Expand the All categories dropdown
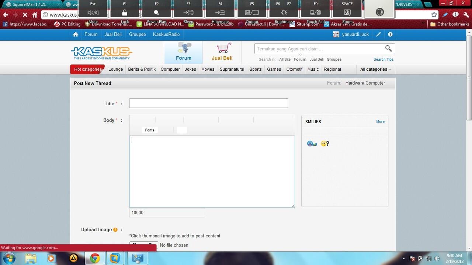This screenshot has height=265, width=472. pyautogui.click(x=376, y=69)
